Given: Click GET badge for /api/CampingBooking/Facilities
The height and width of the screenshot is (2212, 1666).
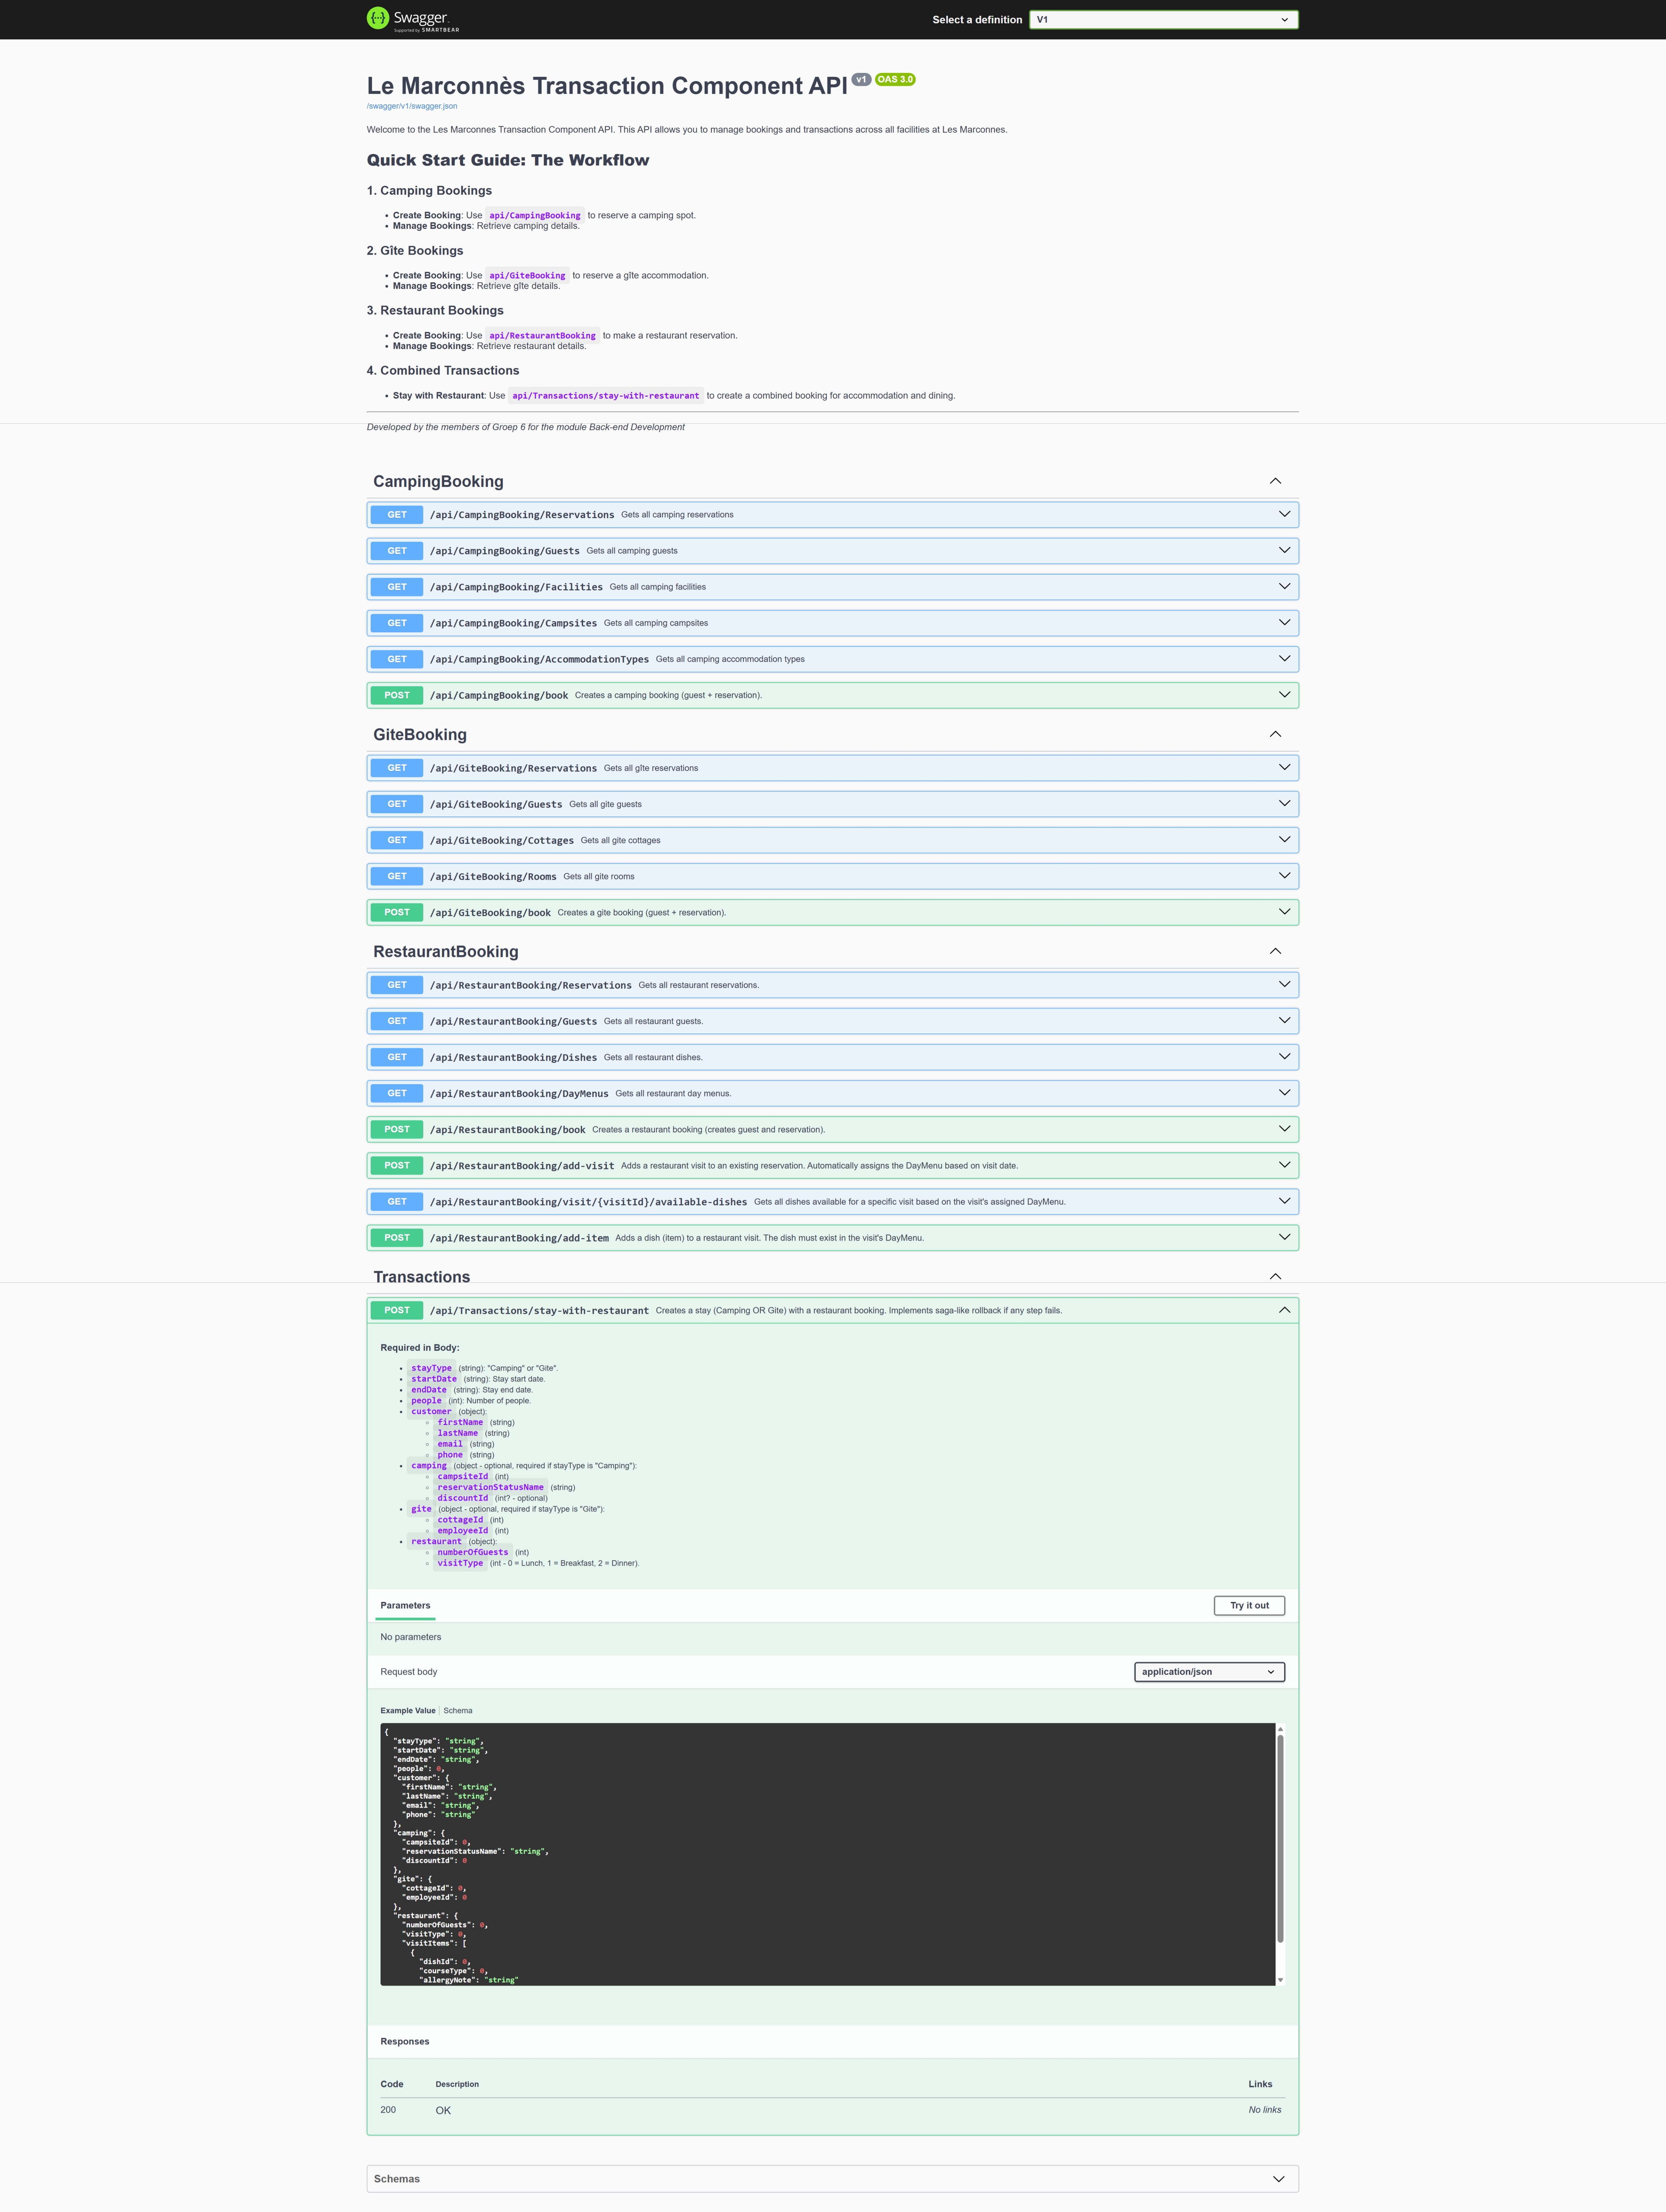Looking at the screenshot, I should click(x=397, y=587).
